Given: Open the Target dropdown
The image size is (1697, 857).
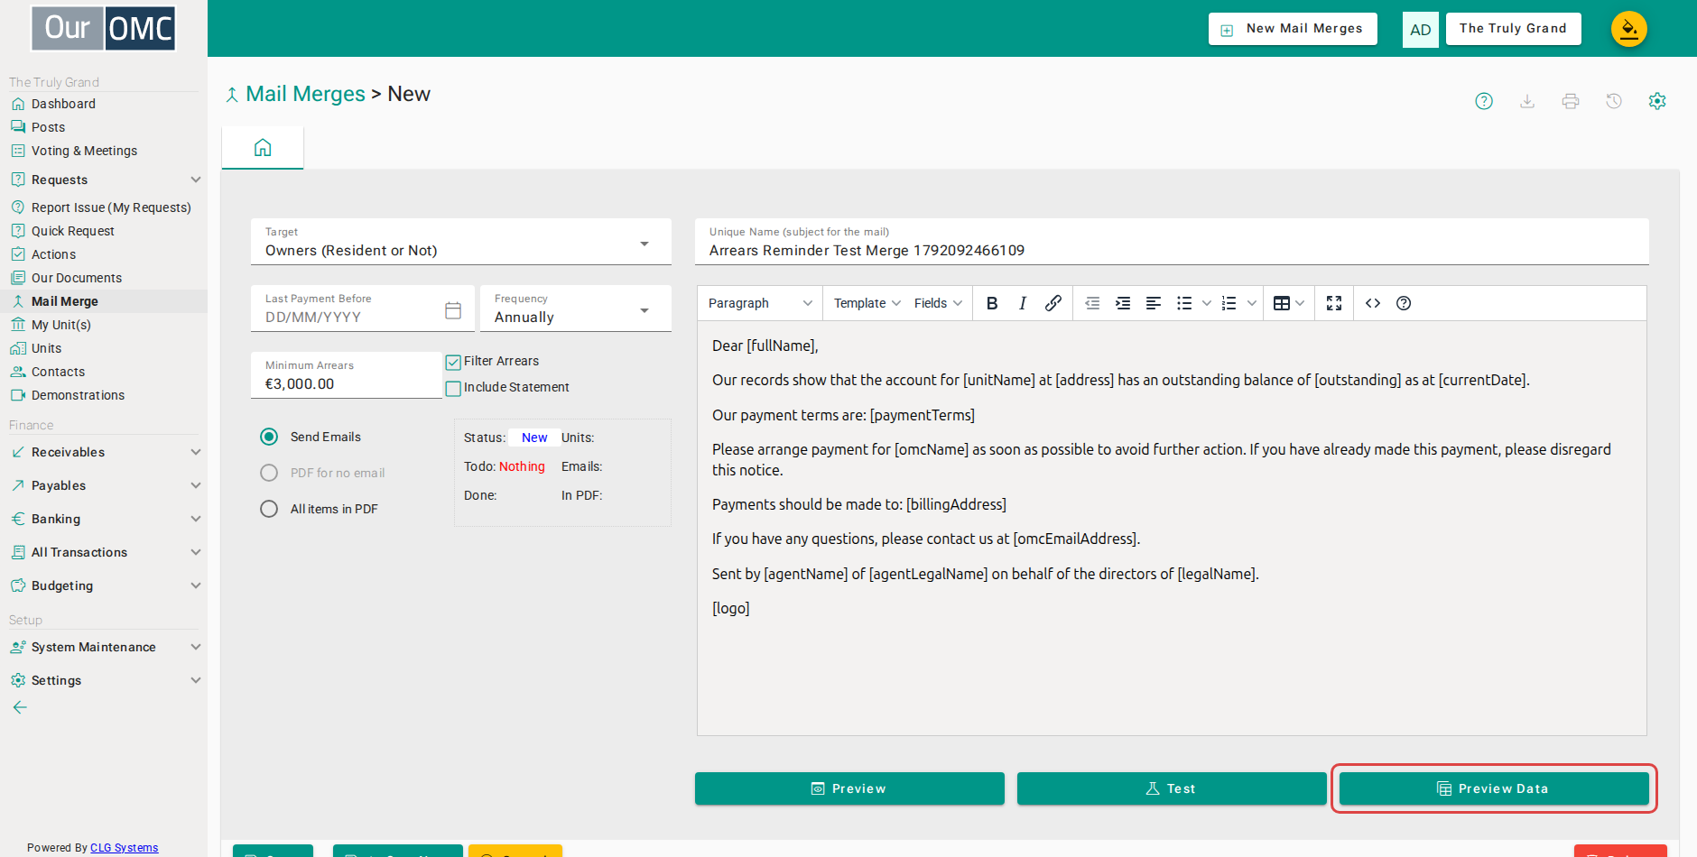Looking at the screenshot, I should tap(461, 242).
